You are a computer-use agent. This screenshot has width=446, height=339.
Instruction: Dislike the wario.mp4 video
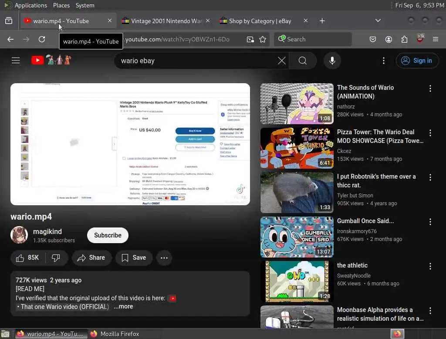coord(56,258)
